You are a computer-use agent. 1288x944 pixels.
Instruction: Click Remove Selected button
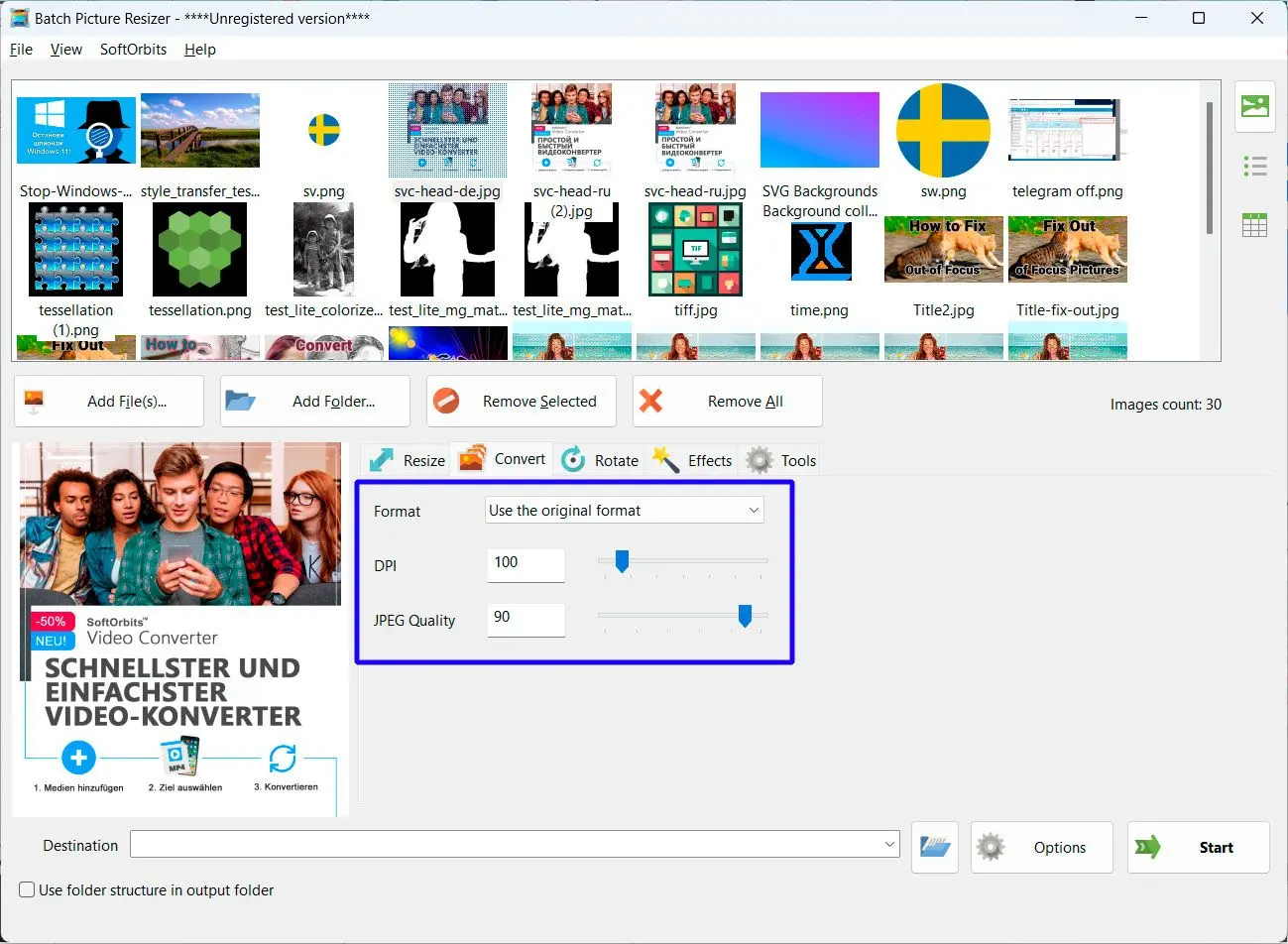[522, 402]
